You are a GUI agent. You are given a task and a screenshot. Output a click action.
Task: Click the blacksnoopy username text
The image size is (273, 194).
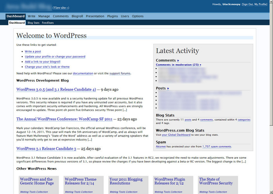(x=231, y=4)
